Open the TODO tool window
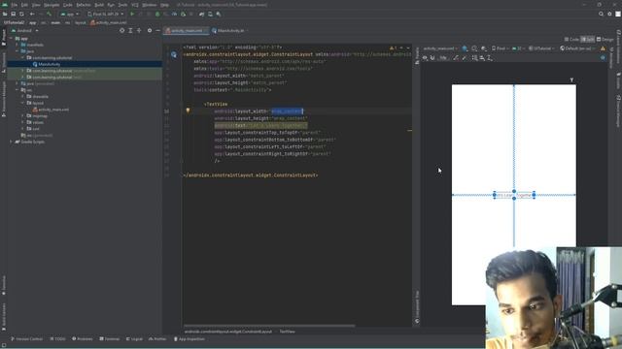 pyautogui.click(x=57, y=339)
